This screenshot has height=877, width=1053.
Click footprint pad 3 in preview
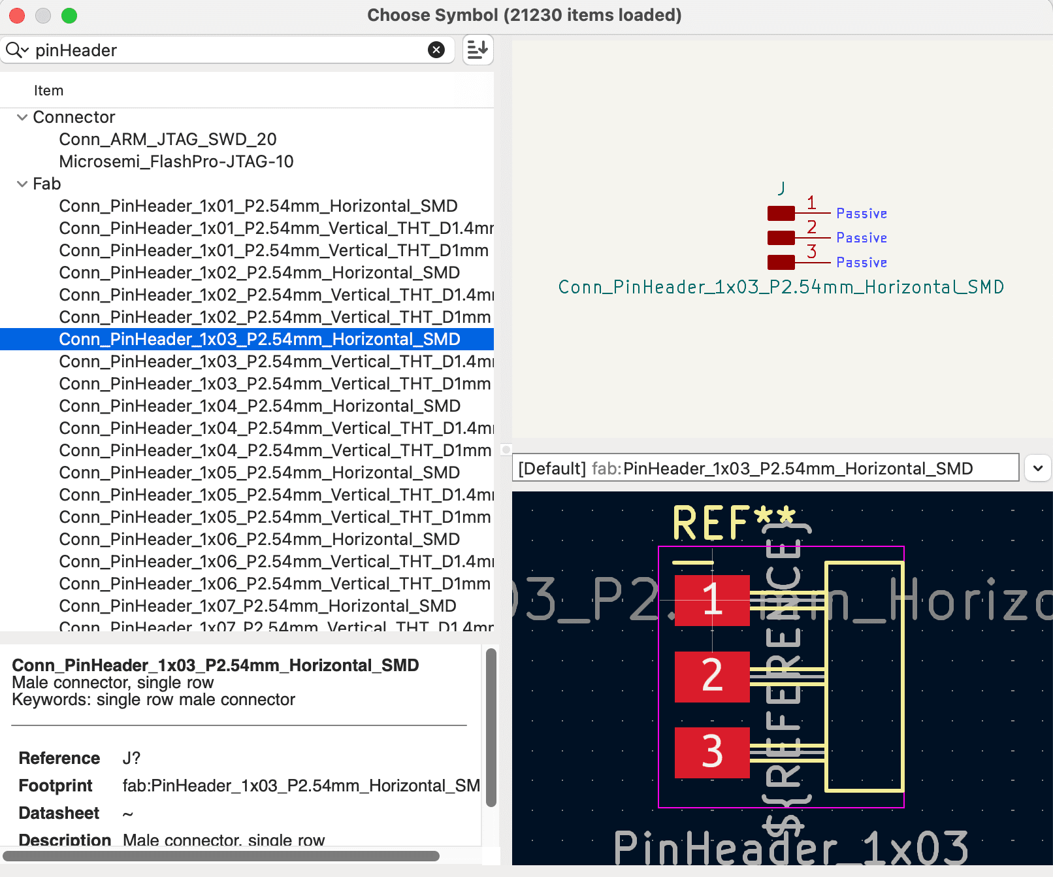point(712,752)
